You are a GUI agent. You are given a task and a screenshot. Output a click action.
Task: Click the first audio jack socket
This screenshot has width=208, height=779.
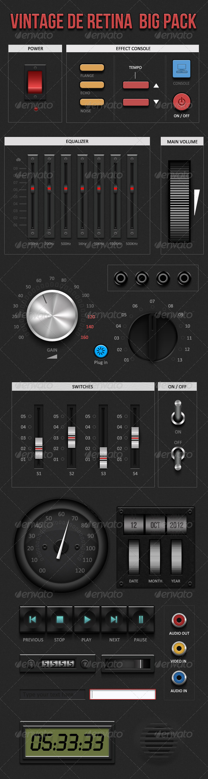tap(121, 278)
